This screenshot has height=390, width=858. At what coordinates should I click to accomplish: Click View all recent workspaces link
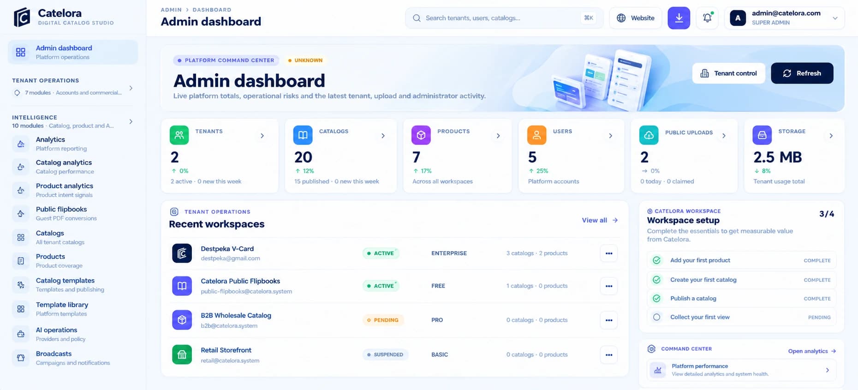pyautogui.click(x=600, y=220)
